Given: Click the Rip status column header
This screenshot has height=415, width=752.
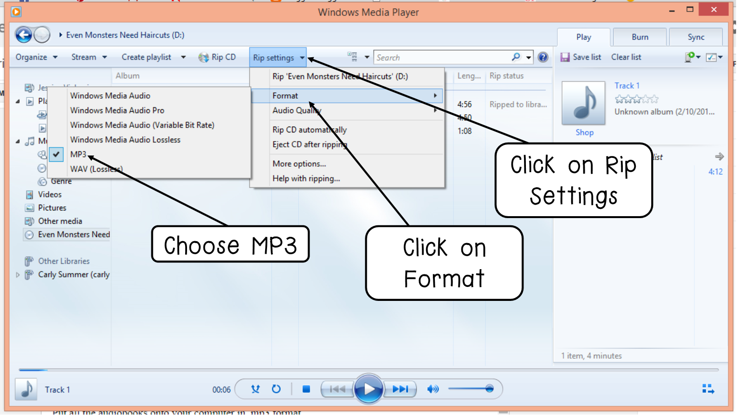Looking at the screenshot, I should tap(506, 76).
